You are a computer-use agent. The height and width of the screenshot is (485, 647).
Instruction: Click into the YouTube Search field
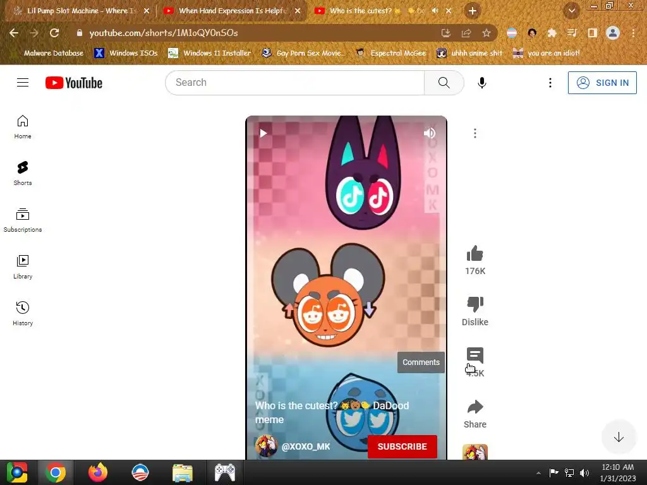pyautogui.click(x=295, y=83)
